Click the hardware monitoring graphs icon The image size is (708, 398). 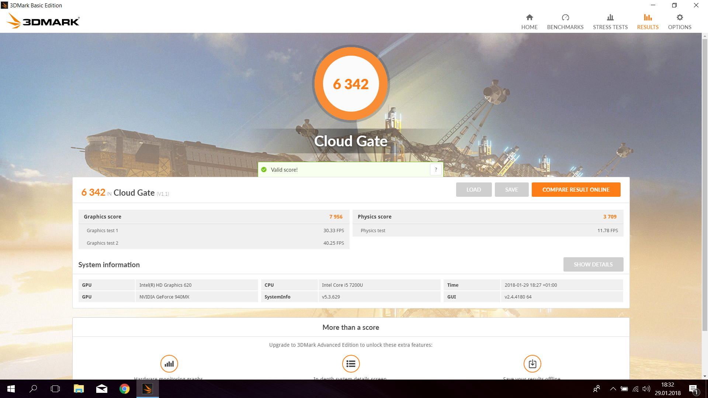click(169, 364)
